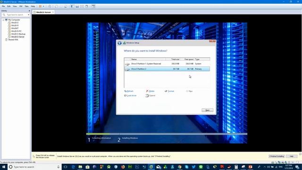Click the I Finished Installing button
The width and height of the screenshot is (302, 170).
[x=277, y=156]
